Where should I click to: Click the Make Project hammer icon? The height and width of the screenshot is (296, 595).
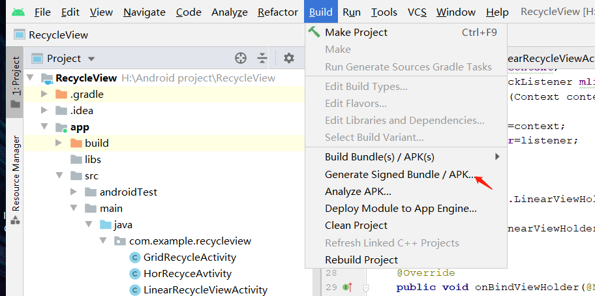click(314, 32)
